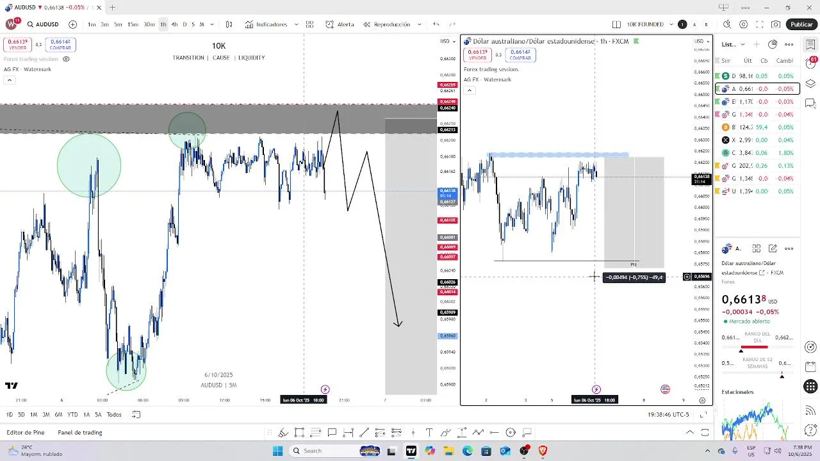Start bar replay with Reproducción
This screenshot has height=461, width=820.
click(x=386, y=24)
